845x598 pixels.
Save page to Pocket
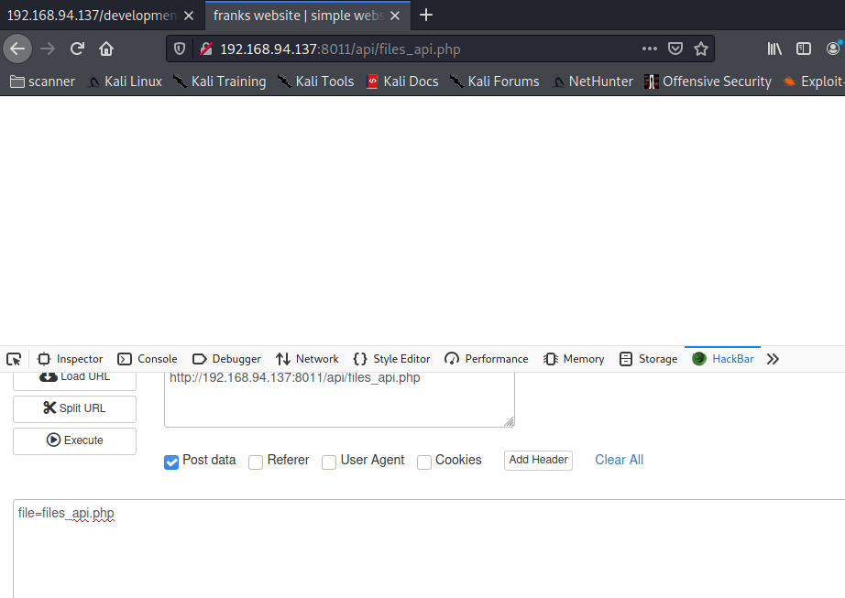pyautogui.click(x=675, y=49)
